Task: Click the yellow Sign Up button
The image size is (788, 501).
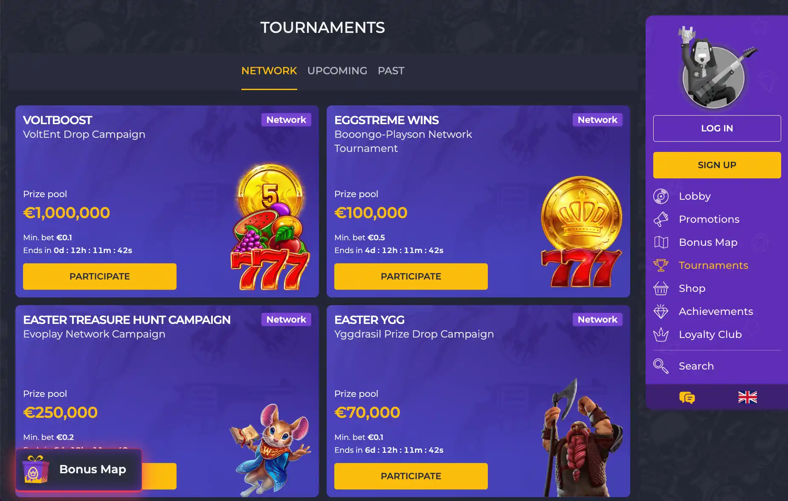Action: (717, 165)
